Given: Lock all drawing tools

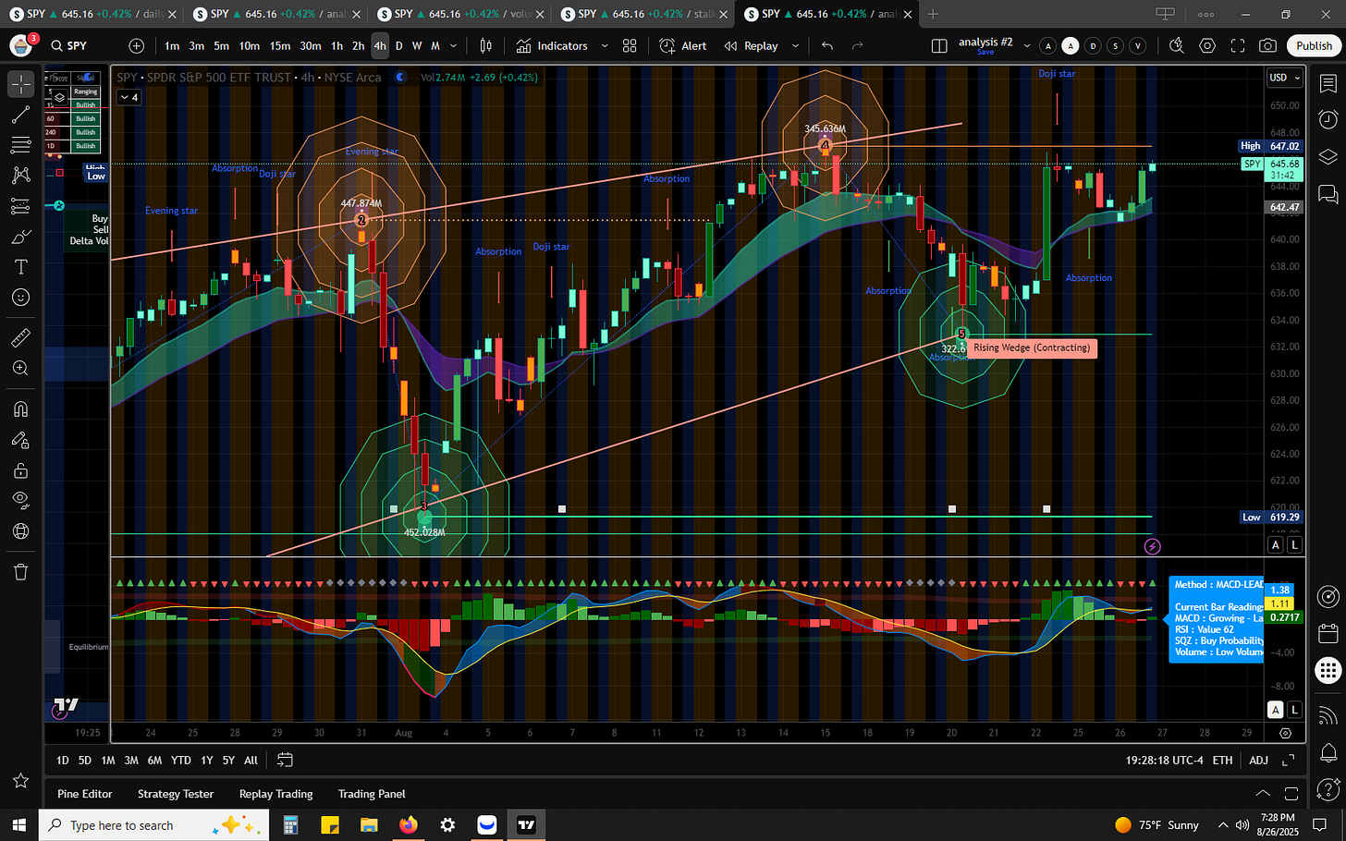Looking at the screenshot, I should (20, 470).
